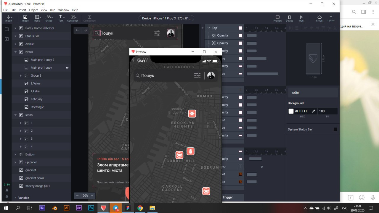The width and height of the screenshot is (379, 213).
Task: Add an Image layer from toolbar
Action: [x=25, y=18]
